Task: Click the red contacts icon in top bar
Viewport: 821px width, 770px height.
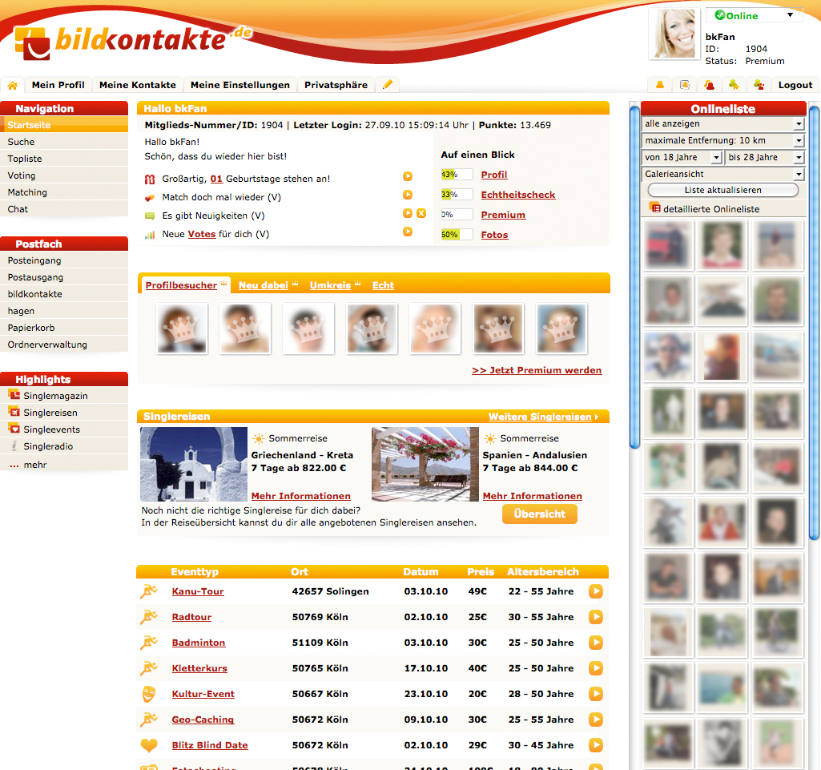Action: pyautogui.click(x=710, y=85)
